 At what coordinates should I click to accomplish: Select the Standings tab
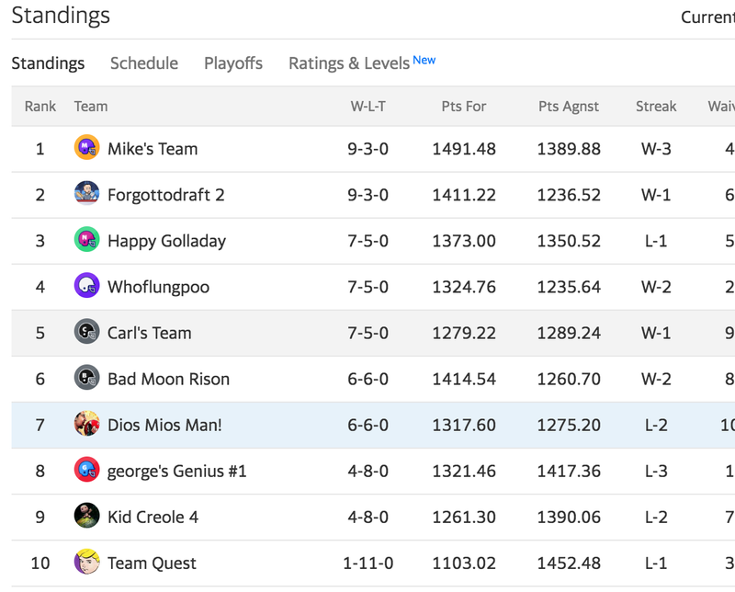(x=48, y=63)
